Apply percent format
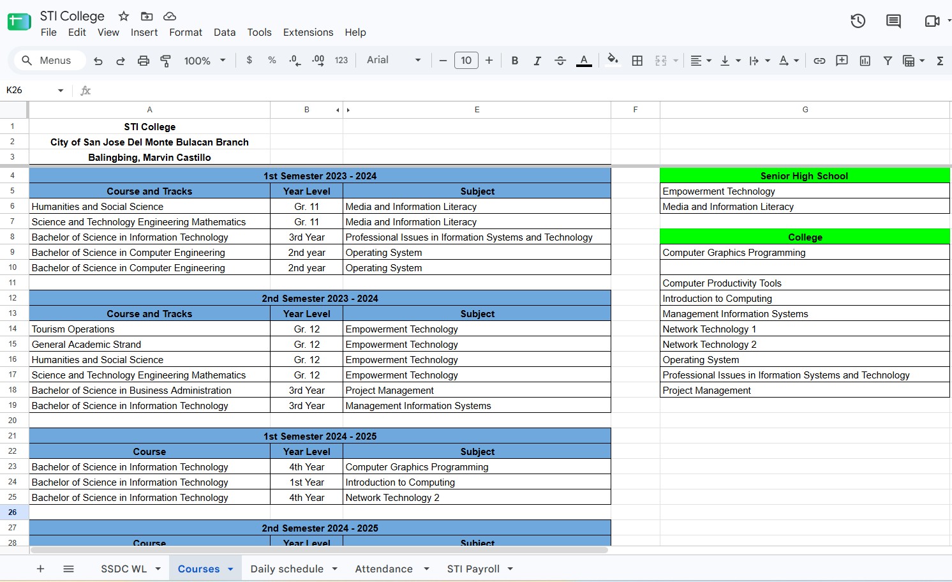952x582 pixels. coord(272,60)
